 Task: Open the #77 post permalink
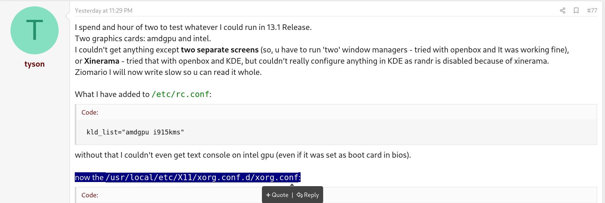[x=592, y=10]
